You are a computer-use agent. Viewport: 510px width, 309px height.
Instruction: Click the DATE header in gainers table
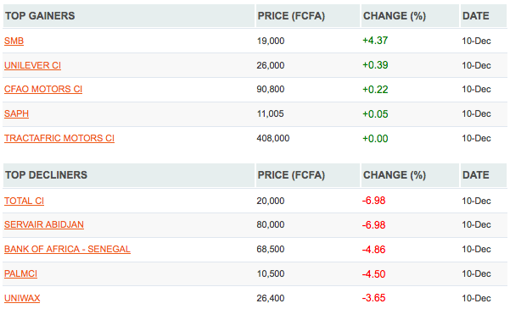point(476,16)
